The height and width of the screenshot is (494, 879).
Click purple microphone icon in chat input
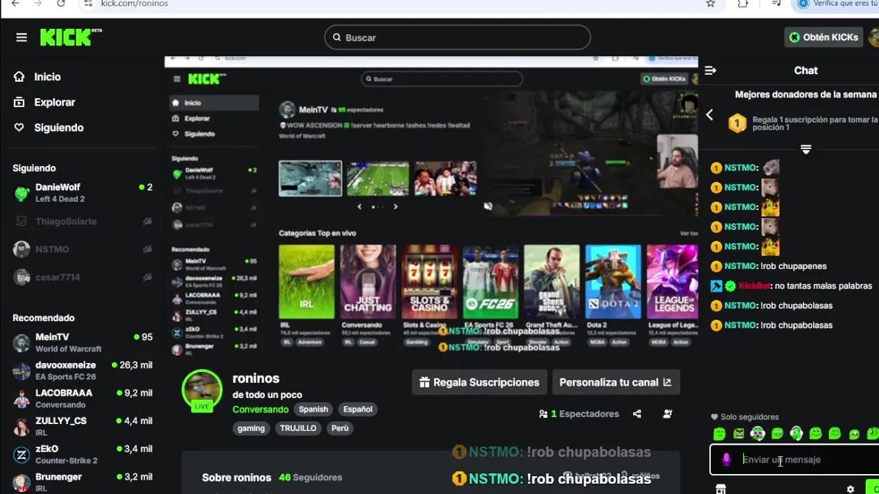tap(727, 460)
